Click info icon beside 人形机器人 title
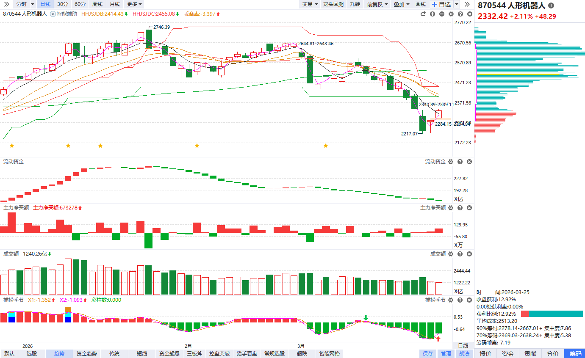The image size is (585, 358). pyautogui.click(x=551, y=6)
